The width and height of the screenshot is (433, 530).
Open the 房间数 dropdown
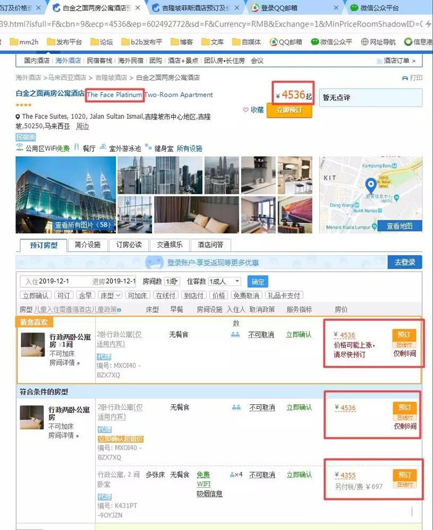pyautogui.click(x=172, y=281)
